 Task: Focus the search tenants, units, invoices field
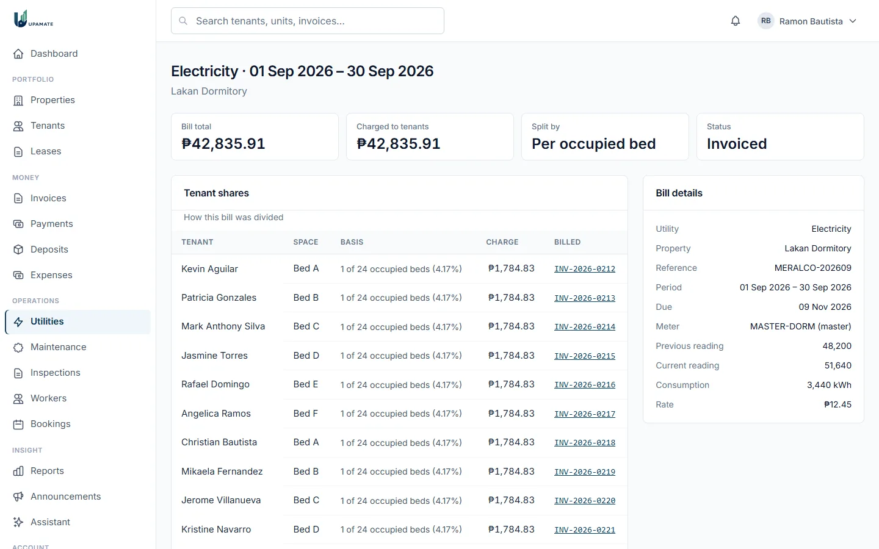pyautogui.click(x=308, y=21)
